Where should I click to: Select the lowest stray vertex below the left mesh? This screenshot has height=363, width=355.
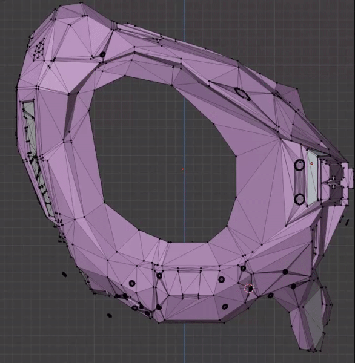(110, 315)
